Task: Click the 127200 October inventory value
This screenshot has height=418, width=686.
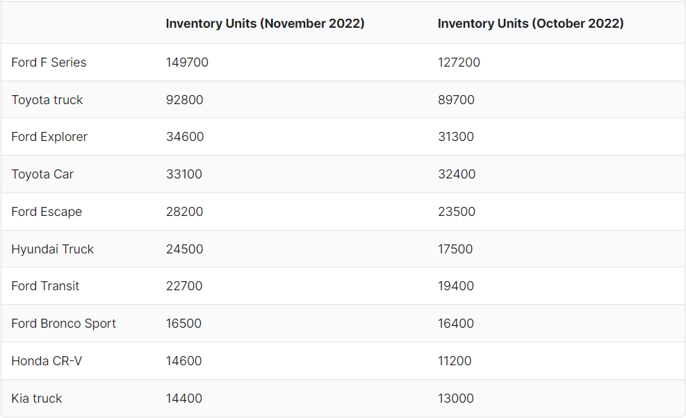Action: tap(459, 62)
